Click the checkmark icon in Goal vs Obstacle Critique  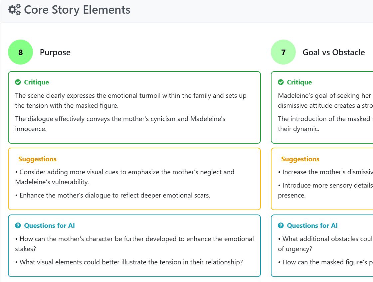[281, 82]
